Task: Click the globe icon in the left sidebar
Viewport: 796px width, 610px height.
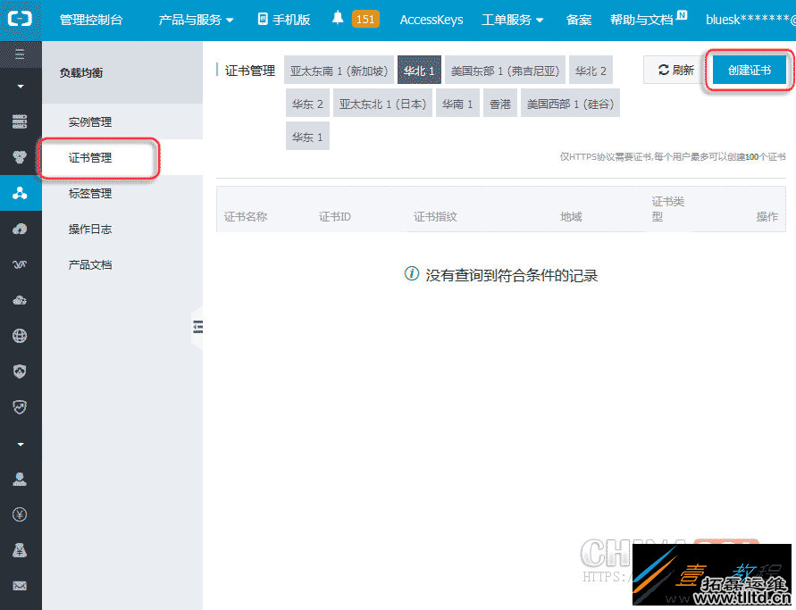Action: click(20, 336)
